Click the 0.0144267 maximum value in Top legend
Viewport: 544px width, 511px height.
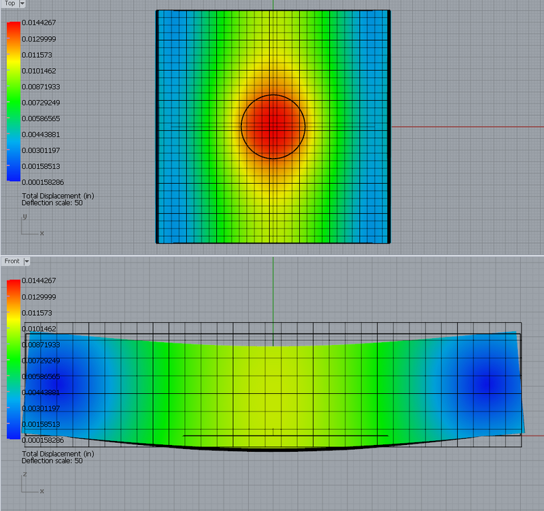coord(39,23)
